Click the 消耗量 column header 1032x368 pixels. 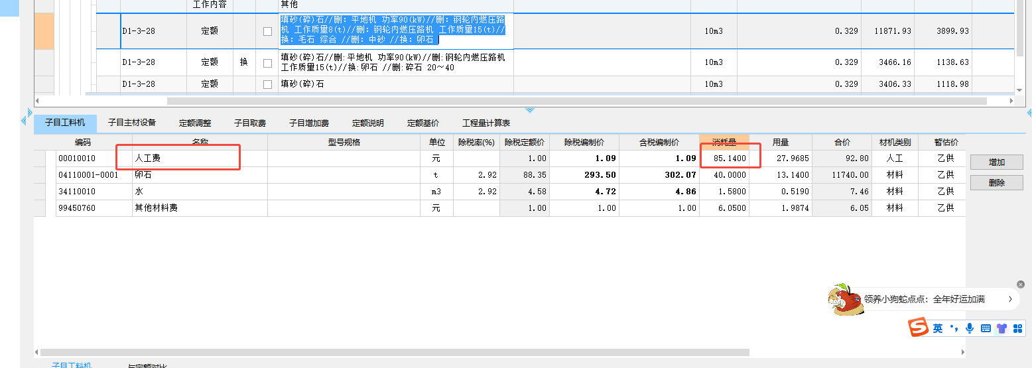pos(724,143)
